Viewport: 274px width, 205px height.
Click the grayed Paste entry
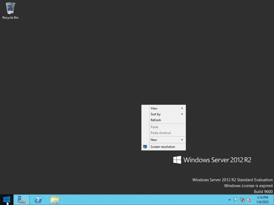pos(163,127)
